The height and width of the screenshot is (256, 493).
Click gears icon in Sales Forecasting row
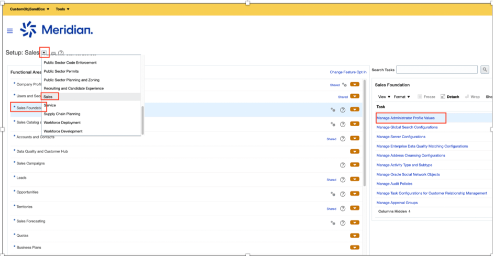tap(333, 222)
